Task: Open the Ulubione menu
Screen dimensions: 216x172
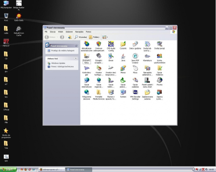Action: click(x=69, y=32)
